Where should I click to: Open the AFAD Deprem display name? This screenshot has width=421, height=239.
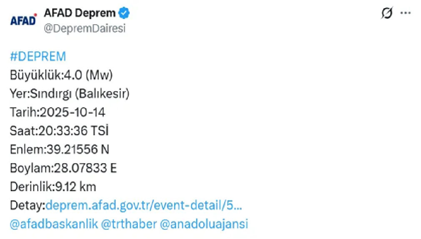pyautogui.click(x=79, y=13)
